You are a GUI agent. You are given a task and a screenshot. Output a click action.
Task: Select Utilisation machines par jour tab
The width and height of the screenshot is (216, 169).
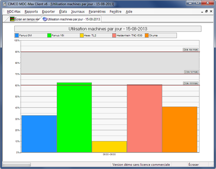72,19
